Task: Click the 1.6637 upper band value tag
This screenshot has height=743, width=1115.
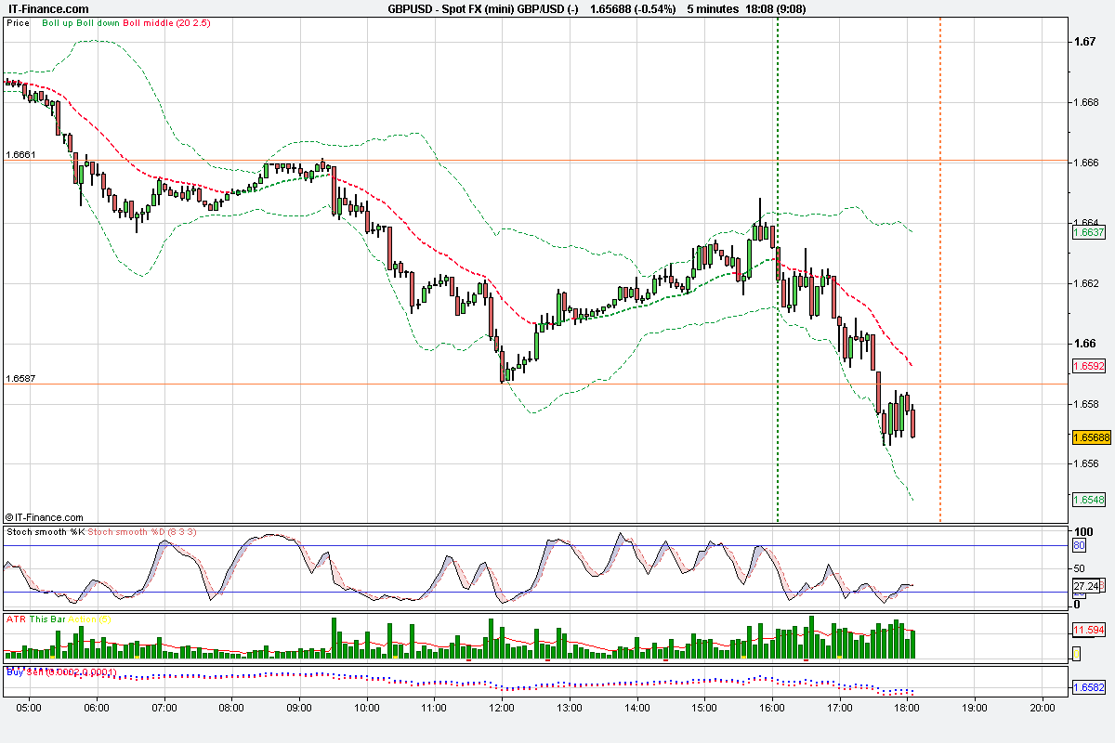Action: click(x=1088, y=232)
